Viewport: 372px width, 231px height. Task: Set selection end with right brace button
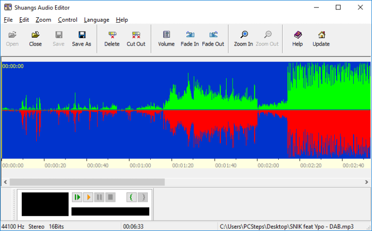point(143,197)
